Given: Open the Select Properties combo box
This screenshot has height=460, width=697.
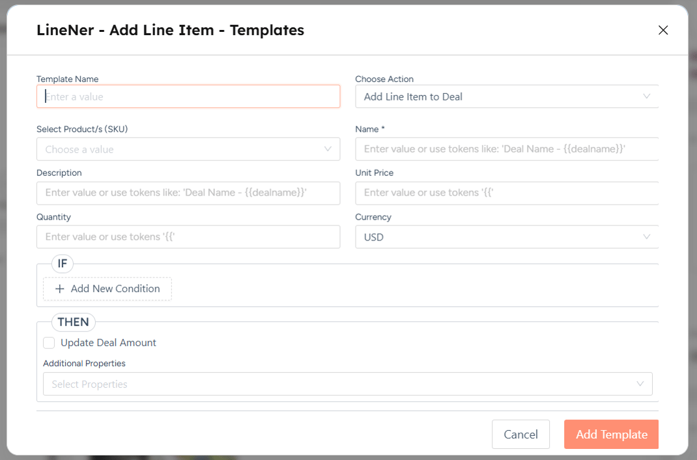Looking at the screenshot, I should (339, 384).
